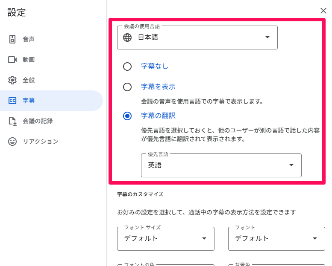Viewport: 332px width, 266px height.
Task: Open the フォント dropdown set to デフォルト
Action: pos(276,239)
